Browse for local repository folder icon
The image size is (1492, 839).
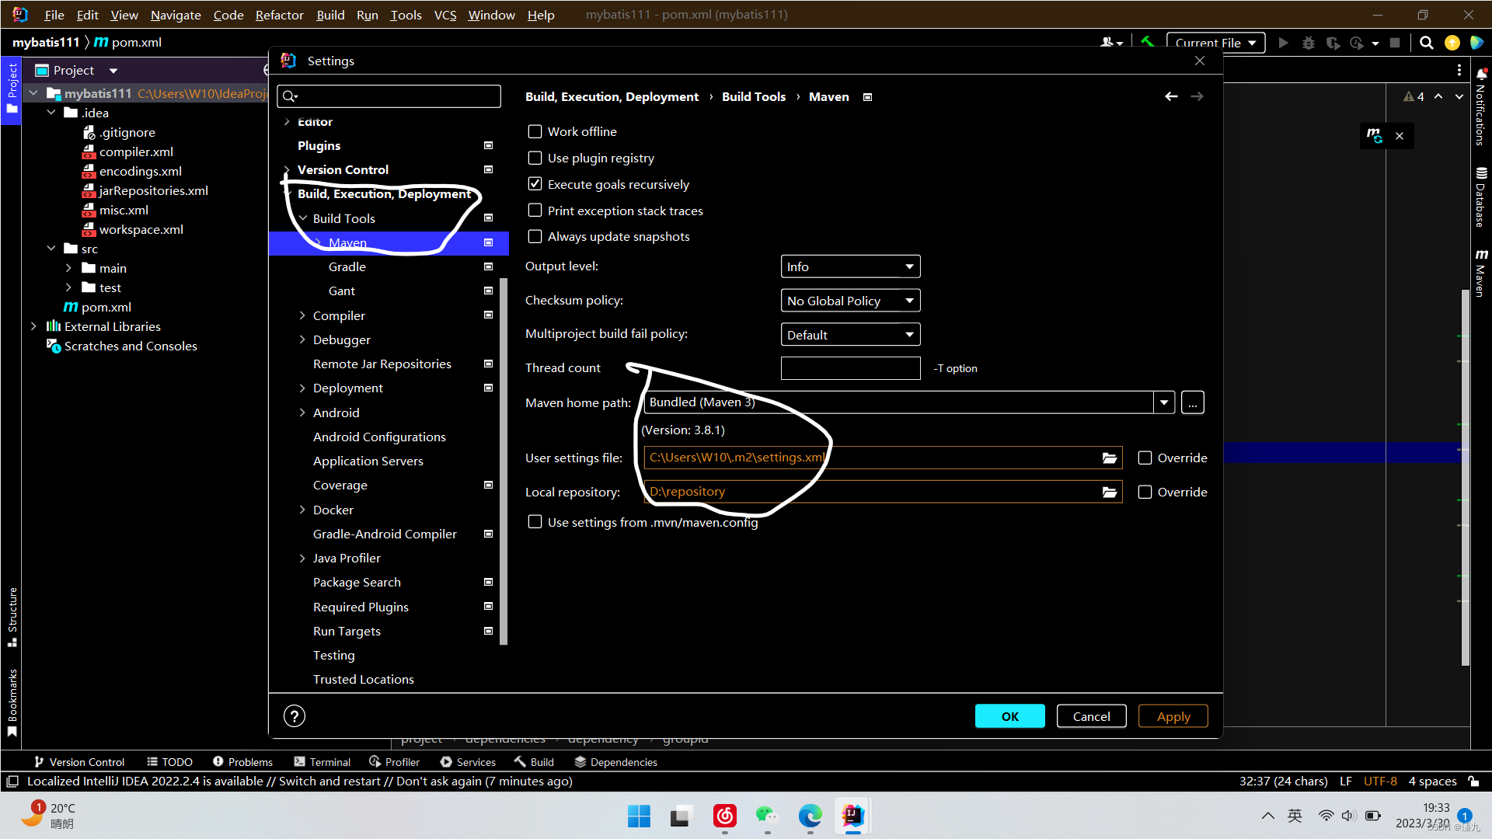click(1109, 493)
